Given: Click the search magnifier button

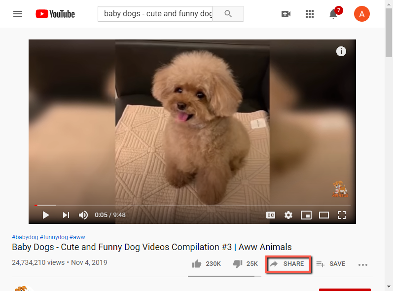Looking at the screenshot, I should point(228,14).
